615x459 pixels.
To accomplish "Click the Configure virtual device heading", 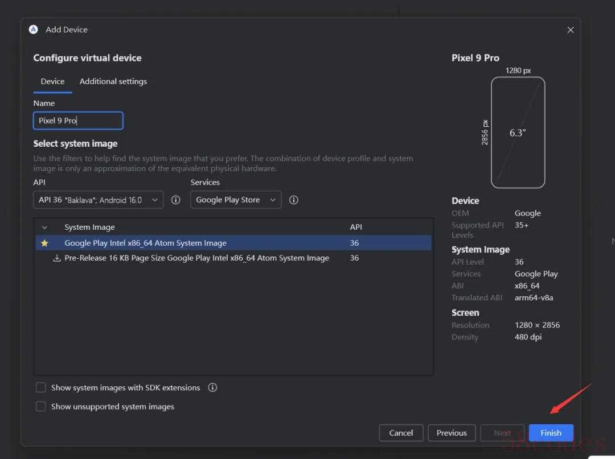I will coord(88,58).
